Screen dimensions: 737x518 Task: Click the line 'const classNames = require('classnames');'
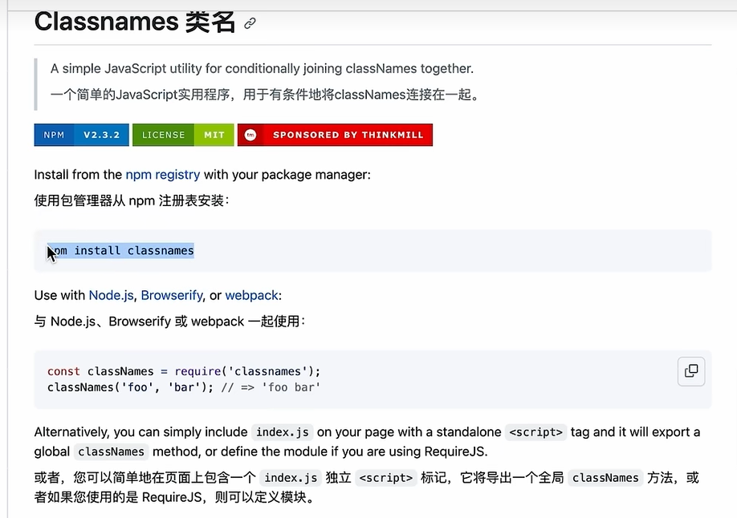(184, 371)
